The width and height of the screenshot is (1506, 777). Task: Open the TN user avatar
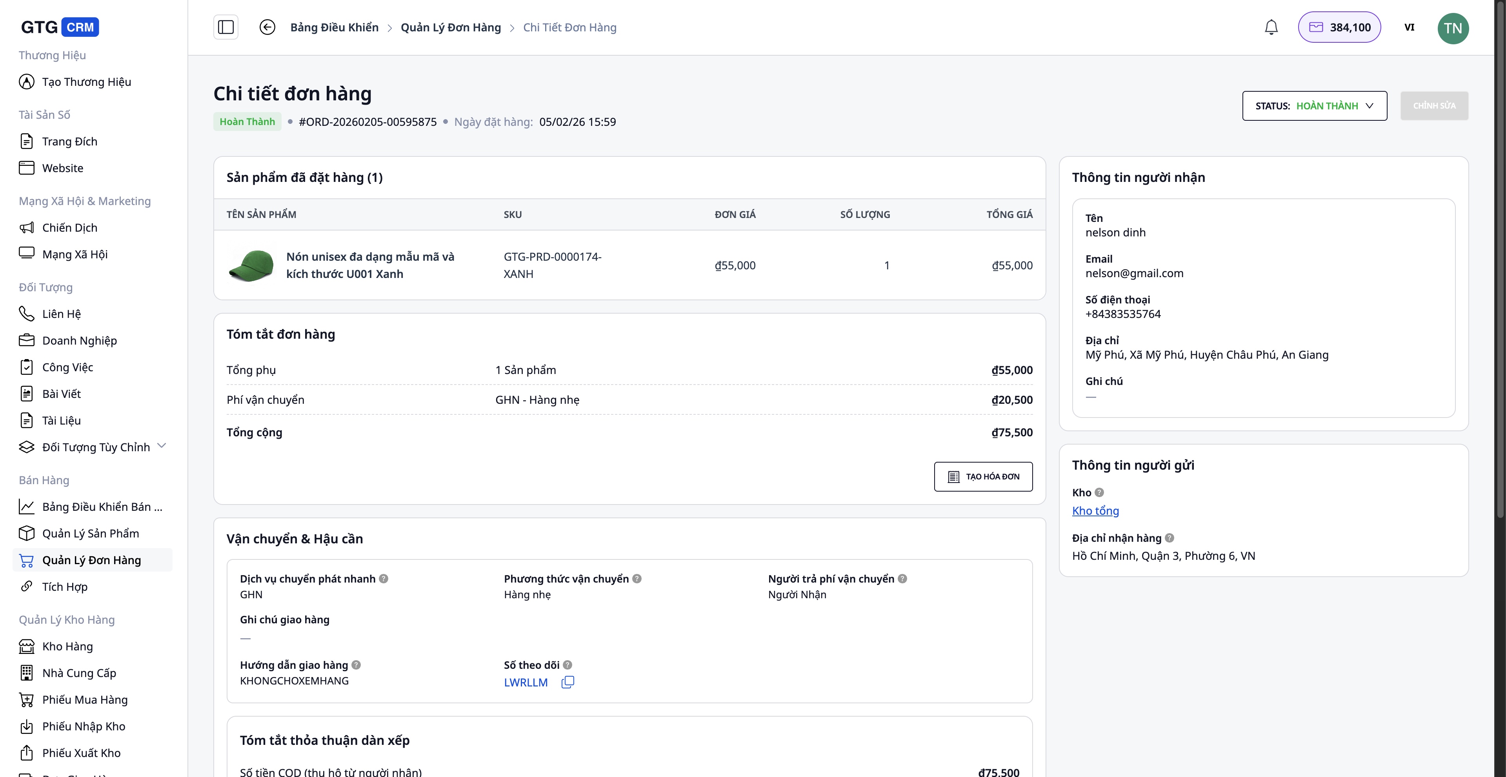pos(1453,28)
